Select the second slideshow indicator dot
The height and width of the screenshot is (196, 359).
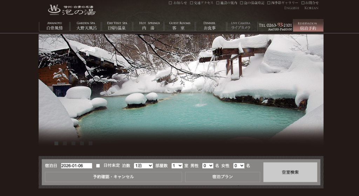(x=65, y=143)
